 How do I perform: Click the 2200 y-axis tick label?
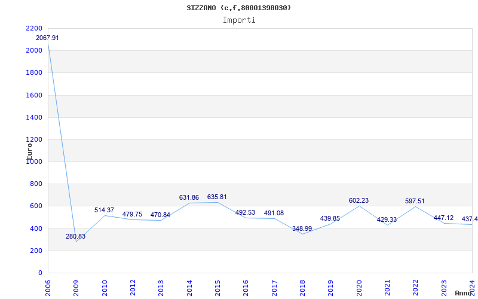[34, 28]
